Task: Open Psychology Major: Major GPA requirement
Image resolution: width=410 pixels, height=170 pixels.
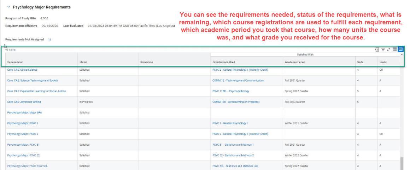Action: click(x=23, y=113)
